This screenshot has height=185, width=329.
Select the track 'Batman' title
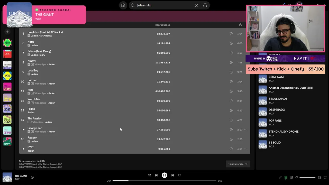point(32,80)
